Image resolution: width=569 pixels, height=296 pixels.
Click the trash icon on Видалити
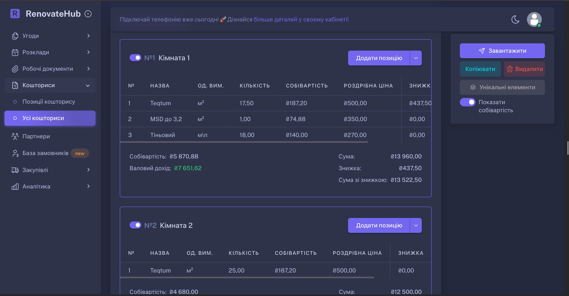(x=510, y=69)
